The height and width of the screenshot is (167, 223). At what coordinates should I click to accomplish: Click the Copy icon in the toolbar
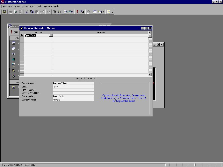pyautogui.click(x=32, y=12)
